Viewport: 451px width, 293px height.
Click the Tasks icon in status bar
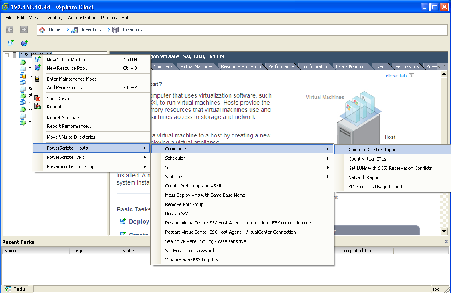8,289
